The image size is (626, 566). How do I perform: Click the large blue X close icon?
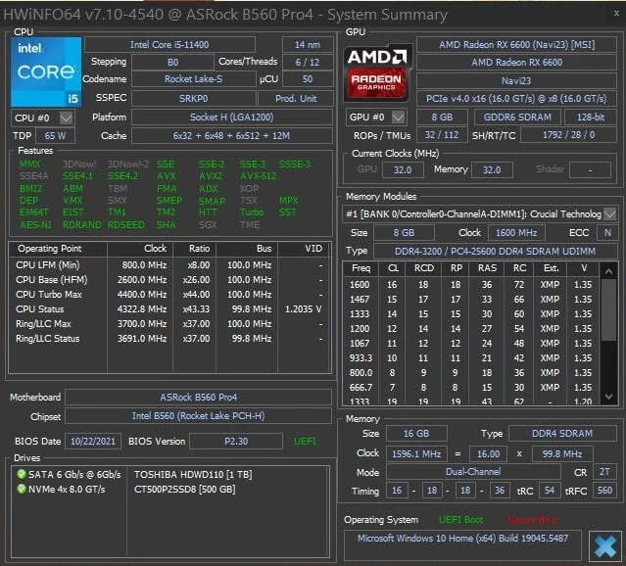pos(605,545)
